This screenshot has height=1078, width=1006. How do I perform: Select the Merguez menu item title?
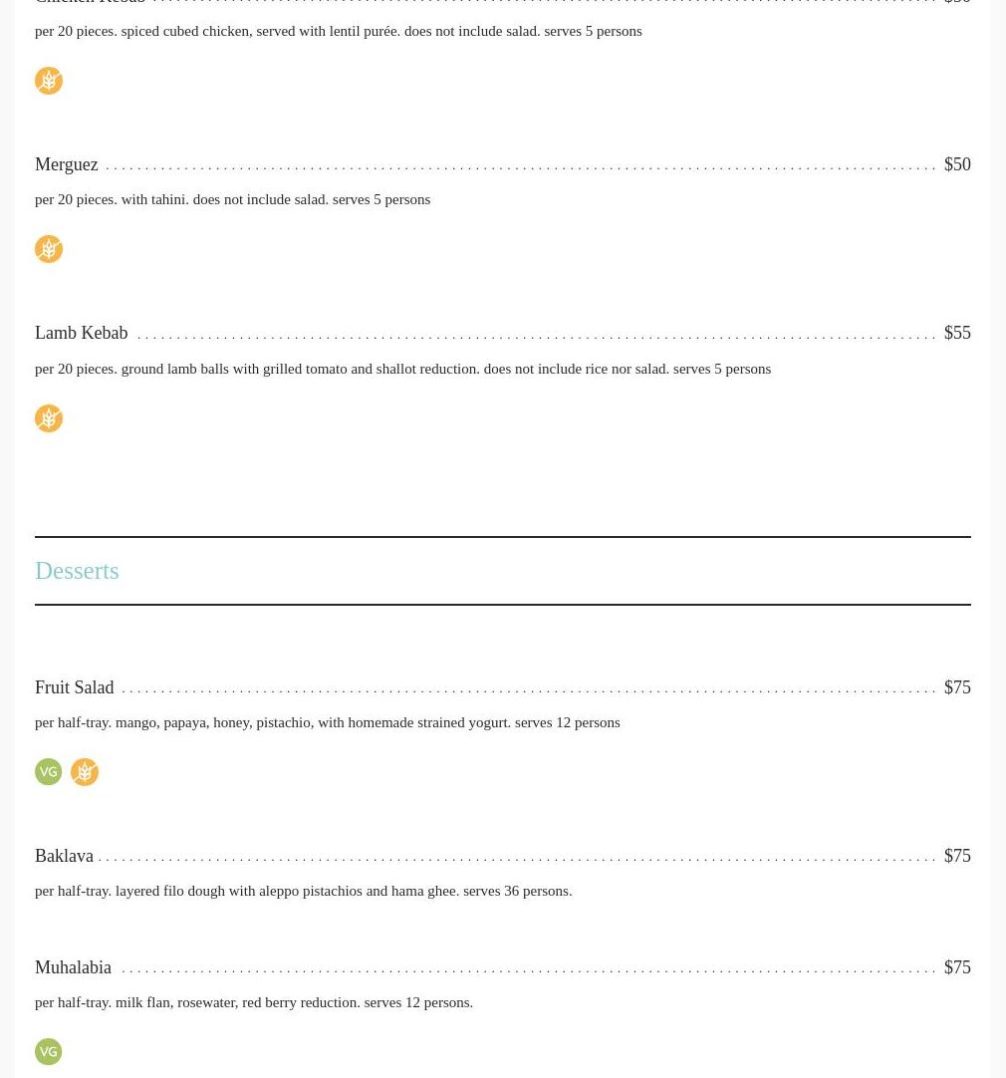[67, 164]
